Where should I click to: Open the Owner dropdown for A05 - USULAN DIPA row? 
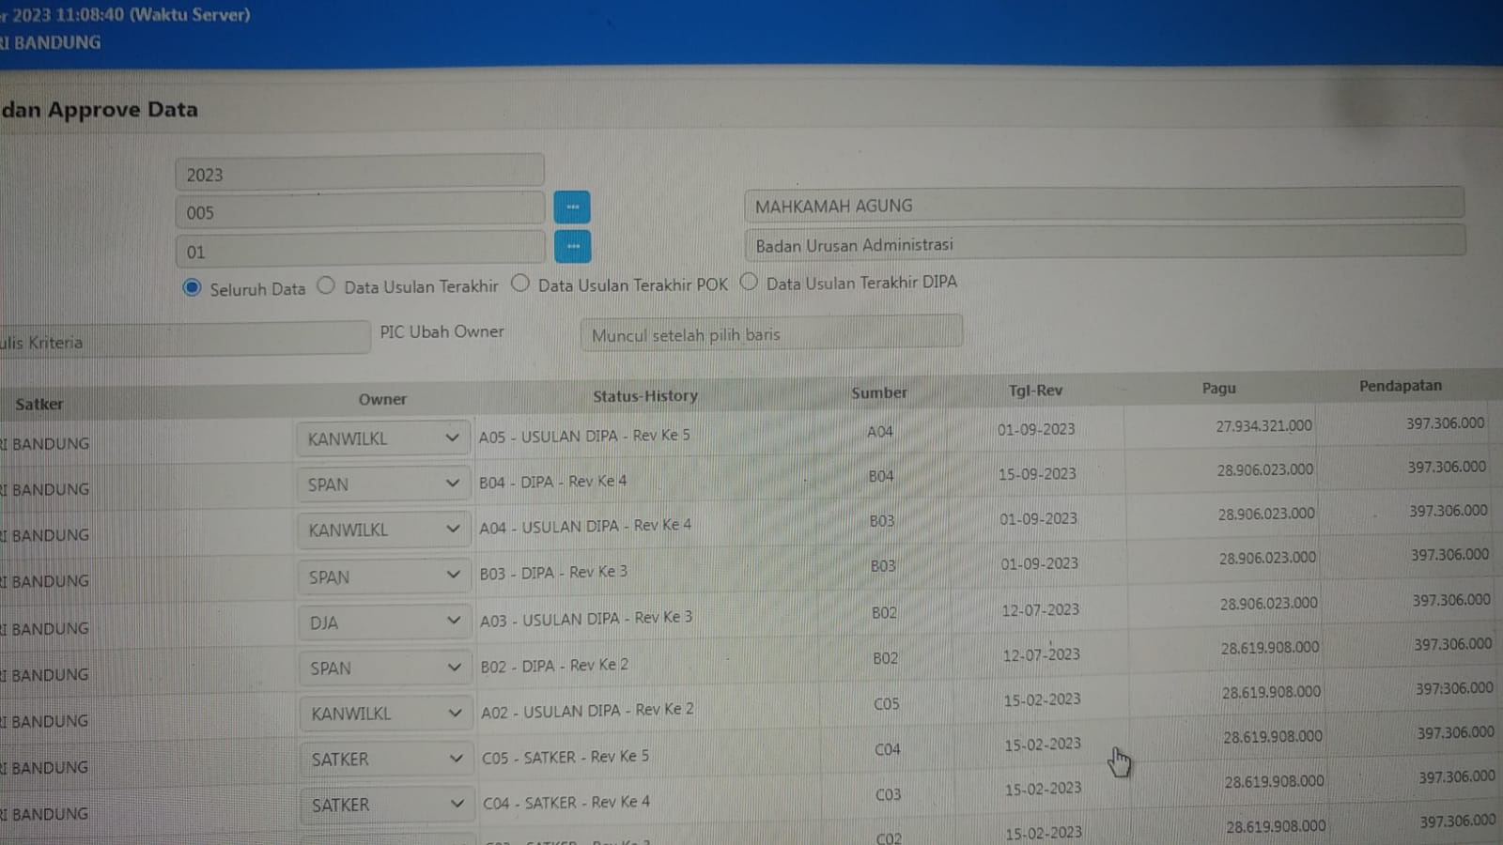coord(383,438)
